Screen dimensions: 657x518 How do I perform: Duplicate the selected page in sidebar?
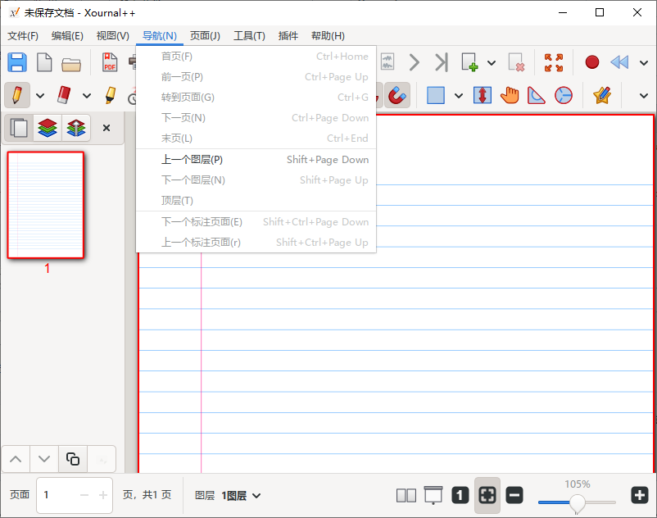72,459
